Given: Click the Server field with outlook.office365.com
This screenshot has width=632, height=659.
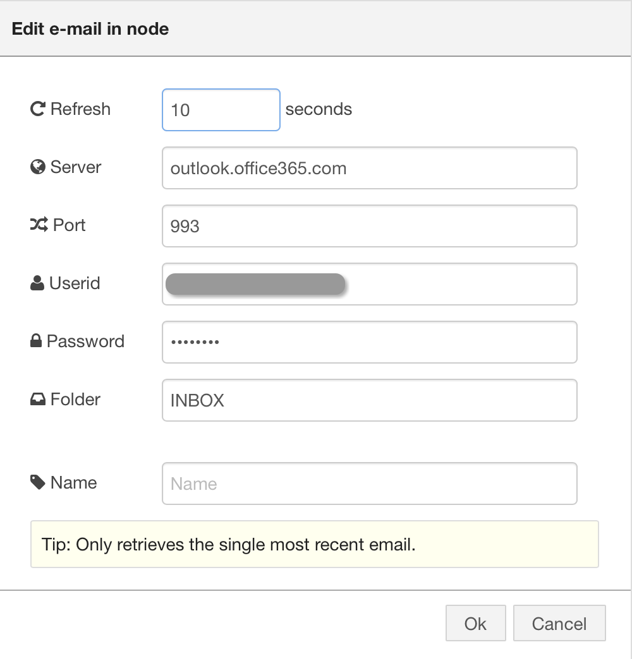Looking at the screenshot, I should (x=369, y=168).
